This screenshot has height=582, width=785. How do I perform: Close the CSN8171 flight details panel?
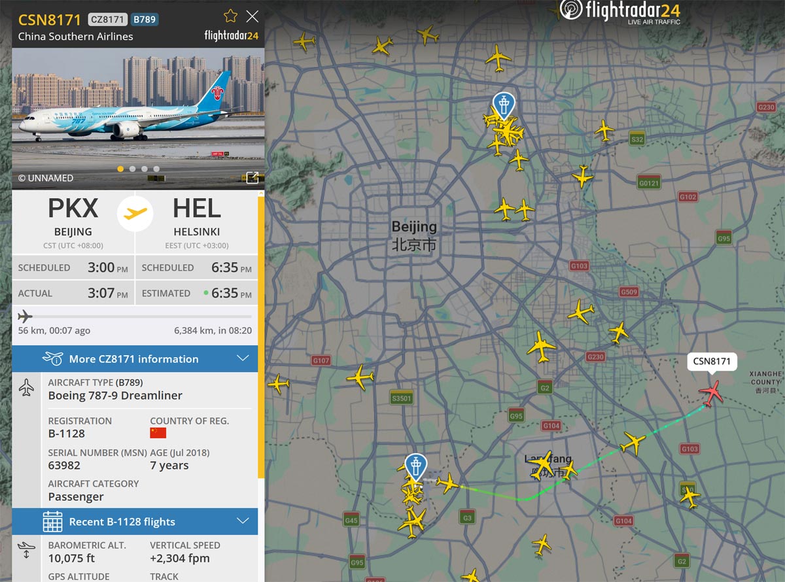click(x=252, y=16)
